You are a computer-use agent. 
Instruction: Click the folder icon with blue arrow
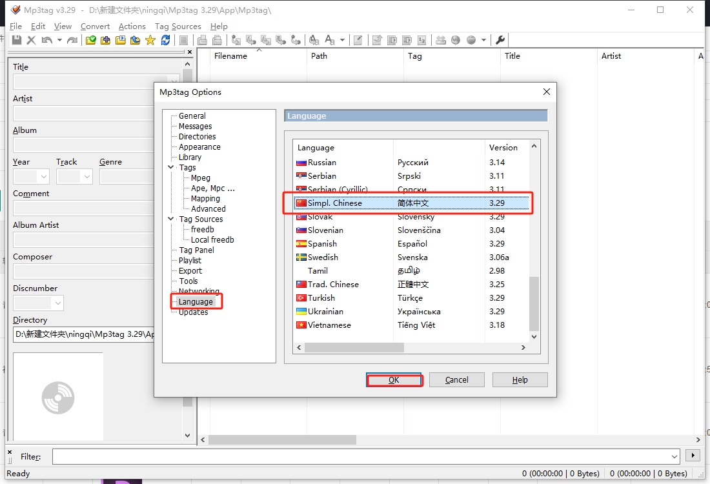click(136, 40)
